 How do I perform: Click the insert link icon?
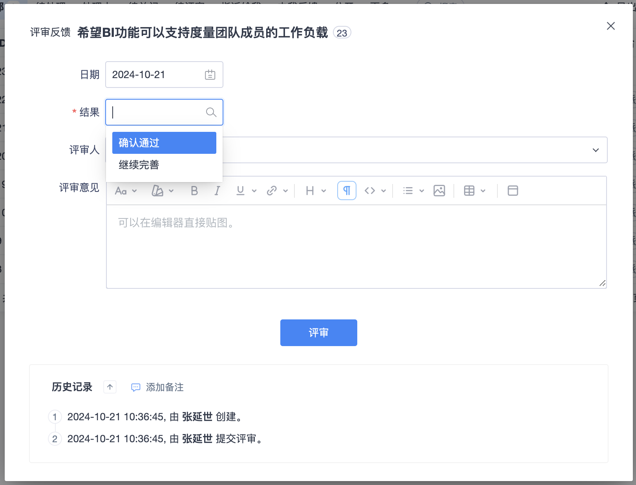272,191
